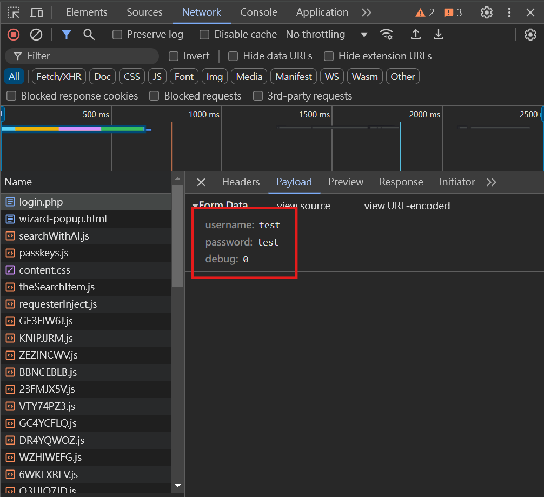Collapse the Form Data section
The image size is (544, 497).
[x=195, y=206]
